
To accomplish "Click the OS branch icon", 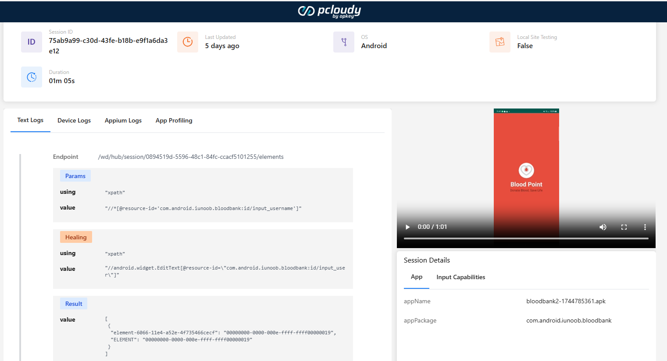I will coord(344,42).
